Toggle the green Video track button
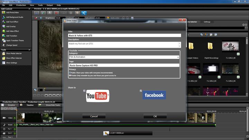The width and height of the screenshot is (249, 140). pos(15,118)
